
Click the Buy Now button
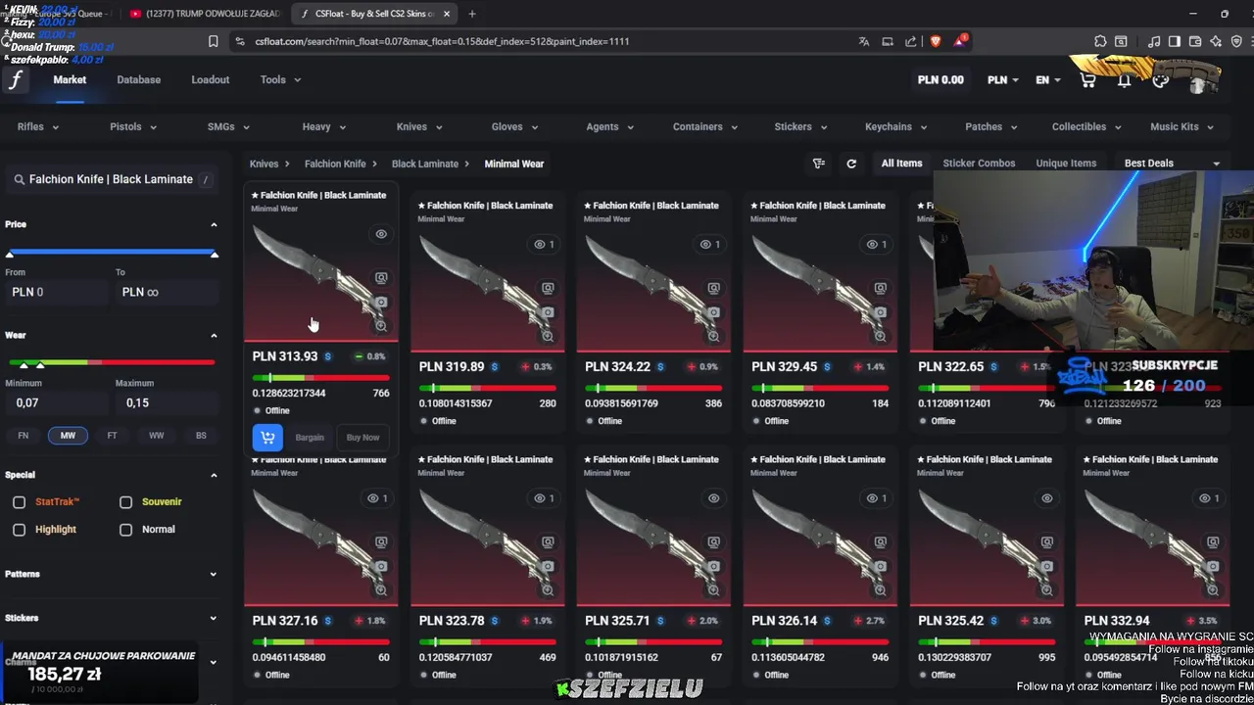(x=362, y=437)
